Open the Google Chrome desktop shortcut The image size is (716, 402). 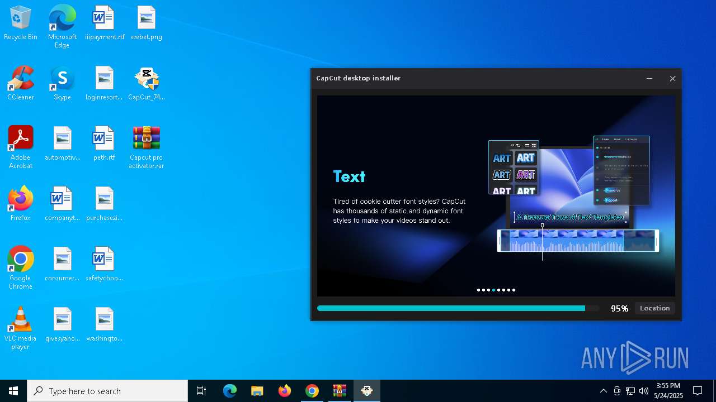point(21,268)
